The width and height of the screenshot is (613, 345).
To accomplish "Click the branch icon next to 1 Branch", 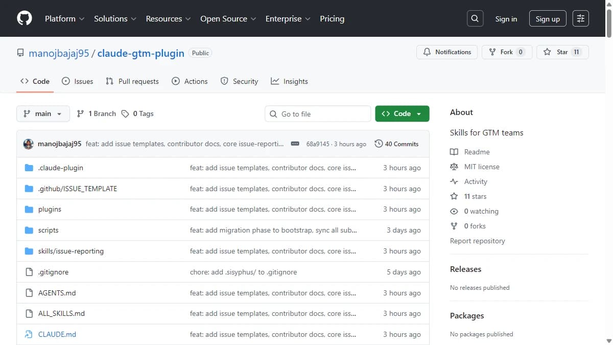I will (80, 114).
